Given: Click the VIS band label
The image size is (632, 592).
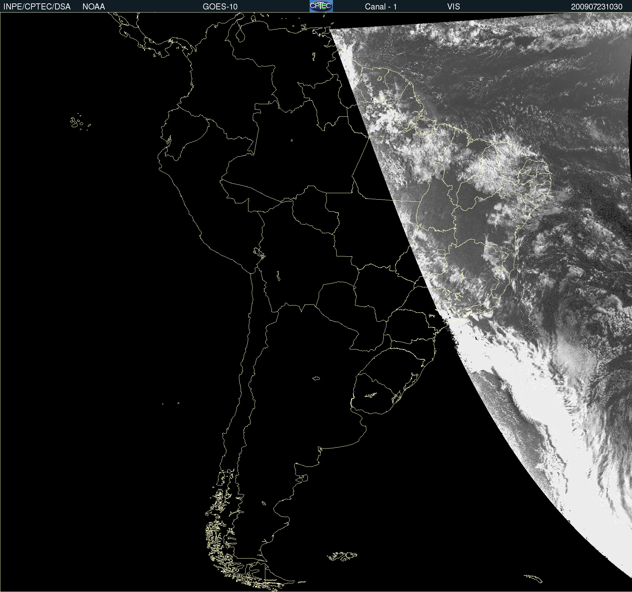Looking at the screenshot, I should point(454,7).
